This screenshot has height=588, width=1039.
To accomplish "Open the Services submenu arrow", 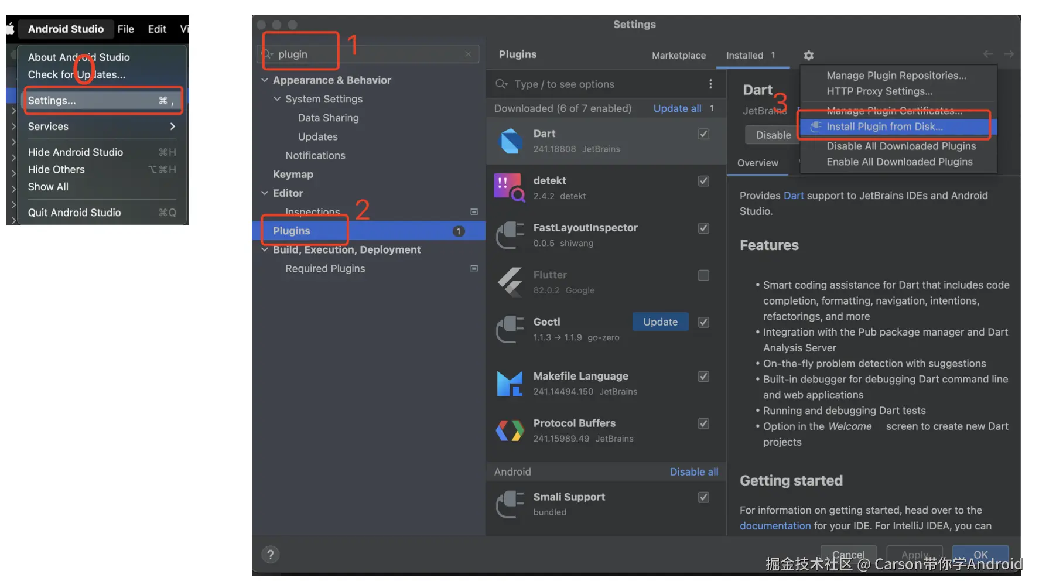I will (172, 127).
